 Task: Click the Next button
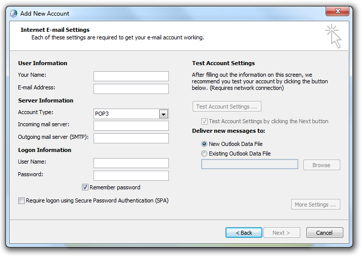(x=282, y=233)
